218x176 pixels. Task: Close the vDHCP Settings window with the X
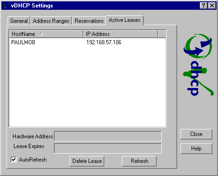pos(212,6)
